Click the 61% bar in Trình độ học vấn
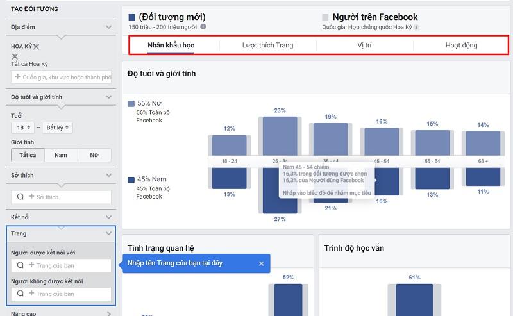This screenshot has height=316, width=513. pyautogui.click(x=414, y=300)
